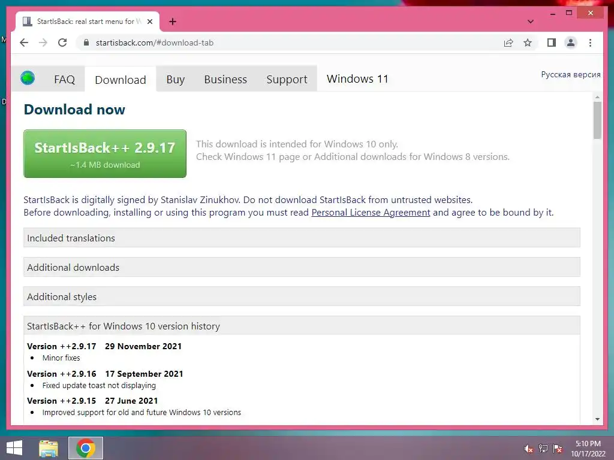Click 'Version ++2.9.16' entry text
Screen dimensions: 614x460
coord(62,374)
